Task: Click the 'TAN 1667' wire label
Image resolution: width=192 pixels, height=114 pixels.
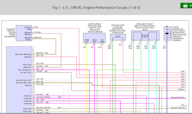Action: coord(40,64)
